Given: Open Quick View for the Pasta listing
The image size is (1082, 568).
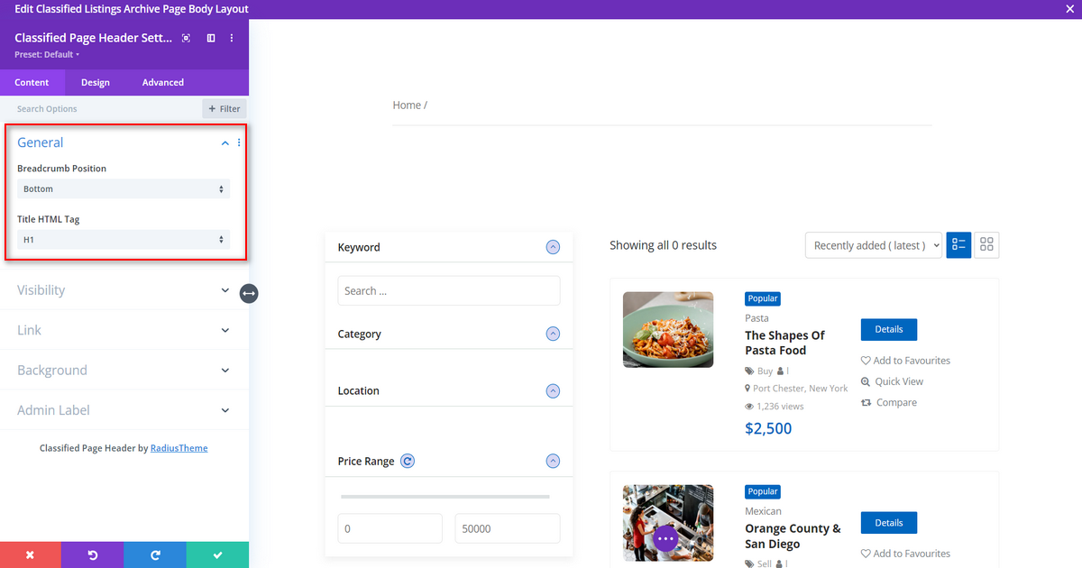Looking at the screenshot, I should [x=893, y=381].
